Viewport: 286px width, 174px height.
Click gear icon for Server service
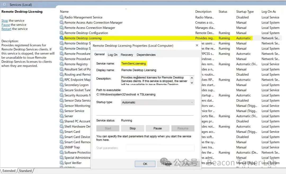point(61,116)
